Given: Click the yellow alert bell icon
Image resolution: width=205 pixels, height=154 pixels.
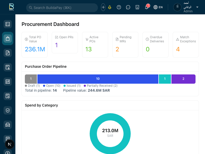Looking at the screenshot, I should (x=109, y=7).
